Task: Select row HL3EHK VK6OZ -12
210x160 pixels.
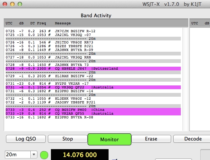Action: [x=93, y=99]
